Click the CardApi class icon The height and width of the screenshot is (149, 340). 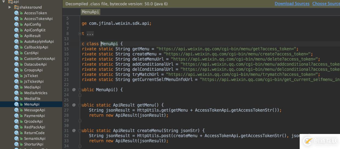[x=16, y=53]
